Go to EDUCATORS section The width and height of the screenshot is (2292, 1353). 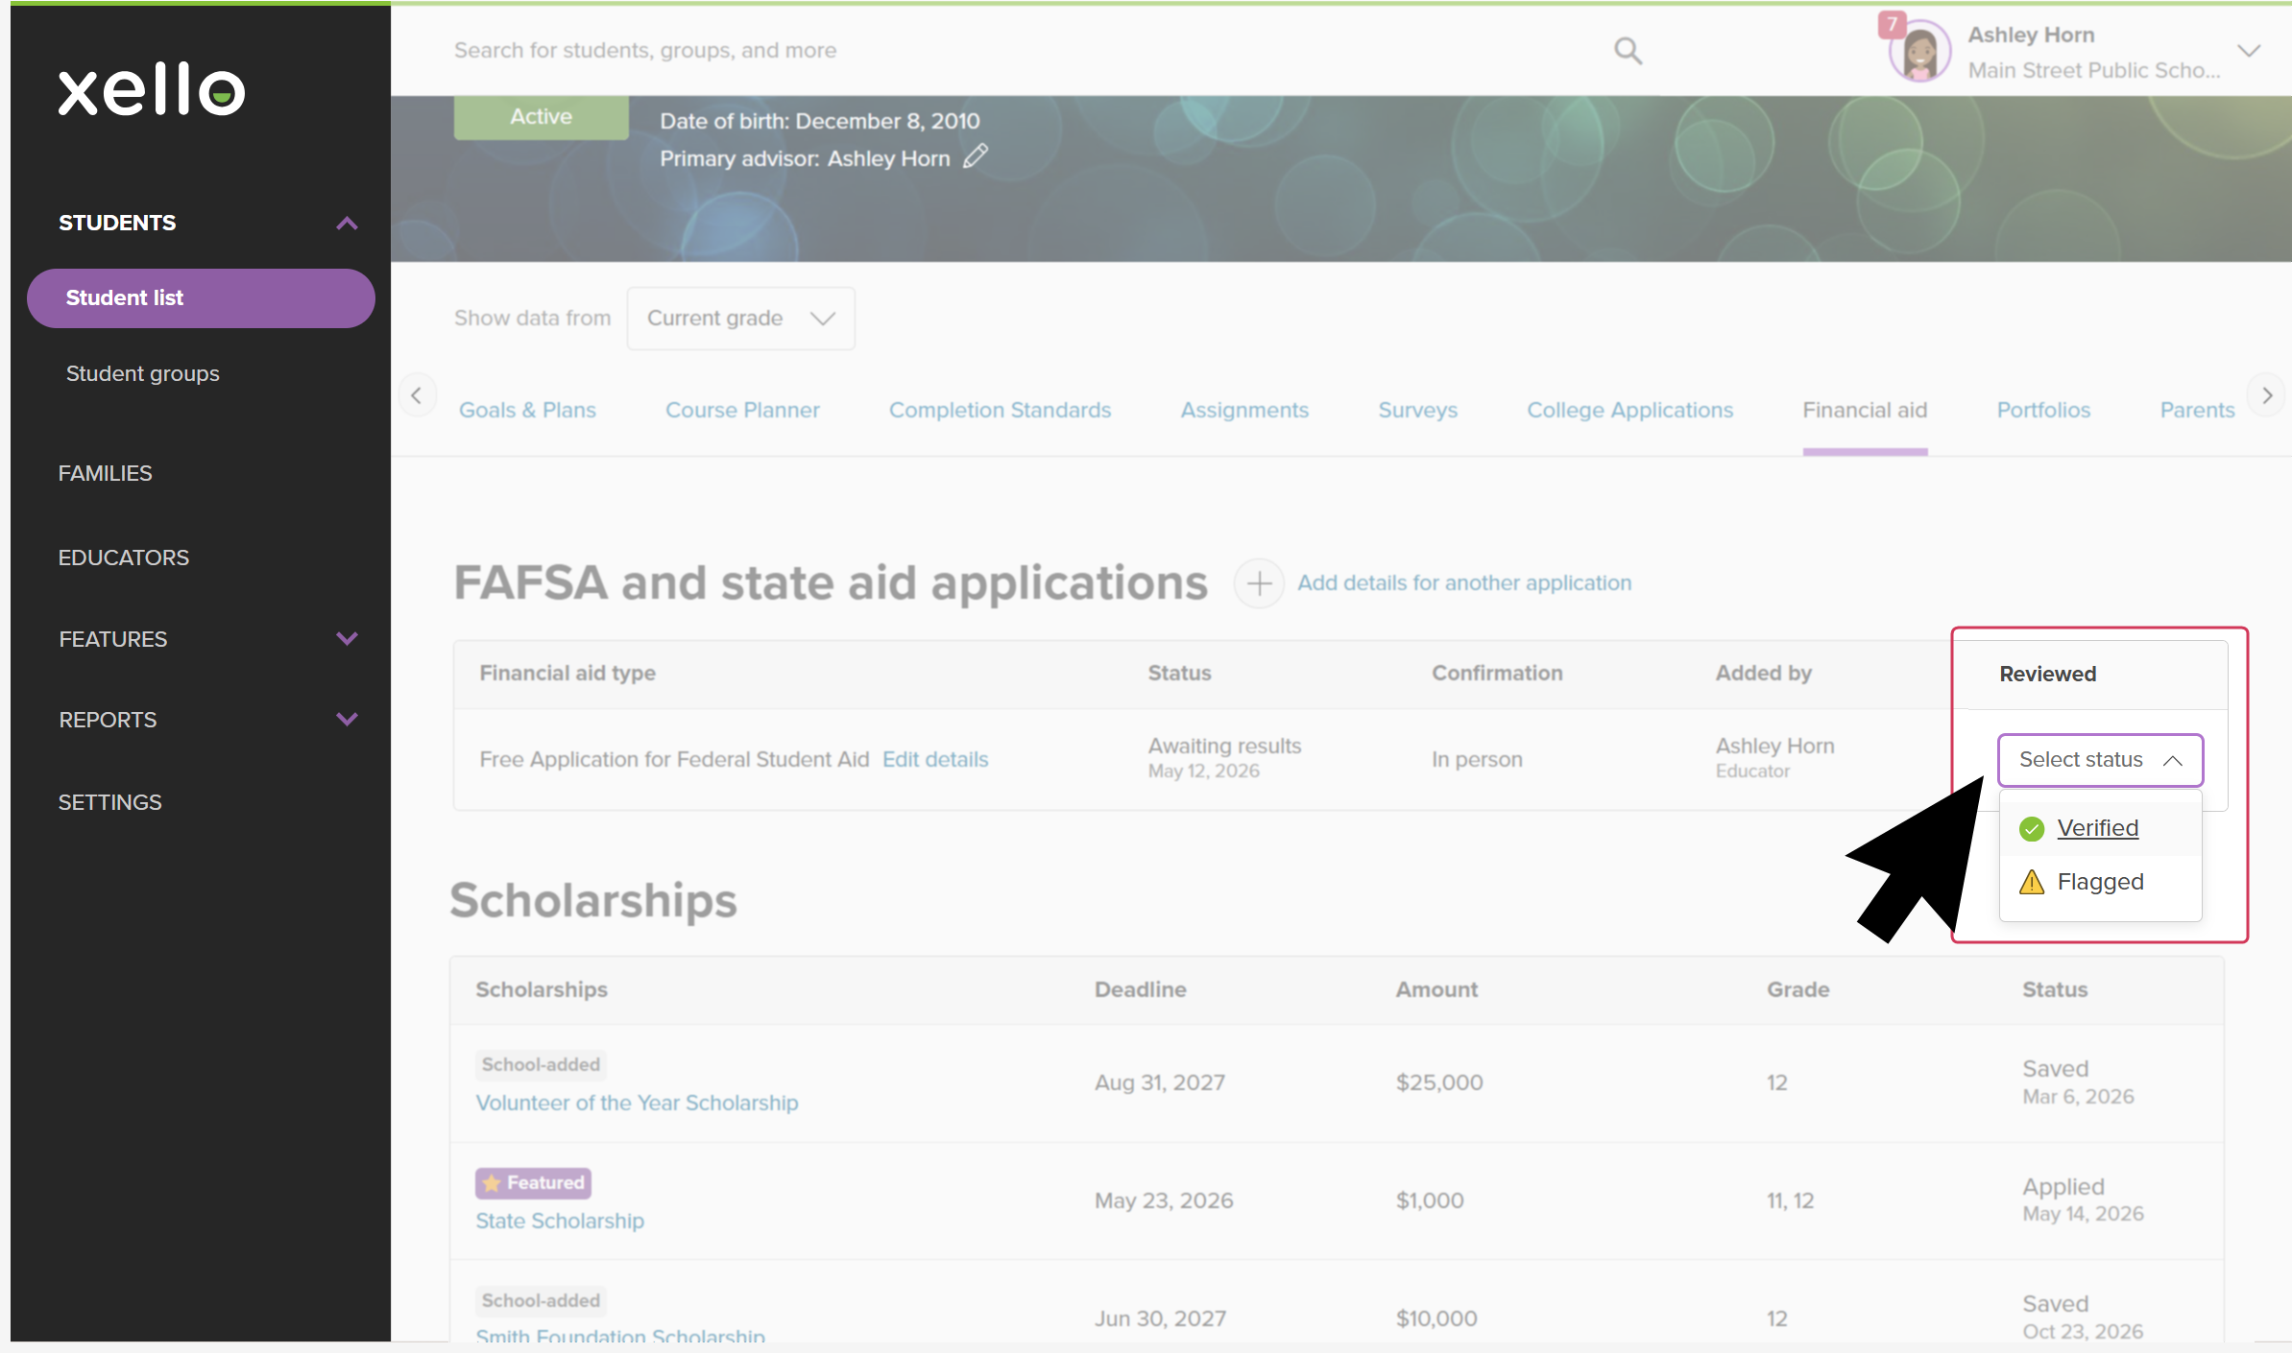124,558
